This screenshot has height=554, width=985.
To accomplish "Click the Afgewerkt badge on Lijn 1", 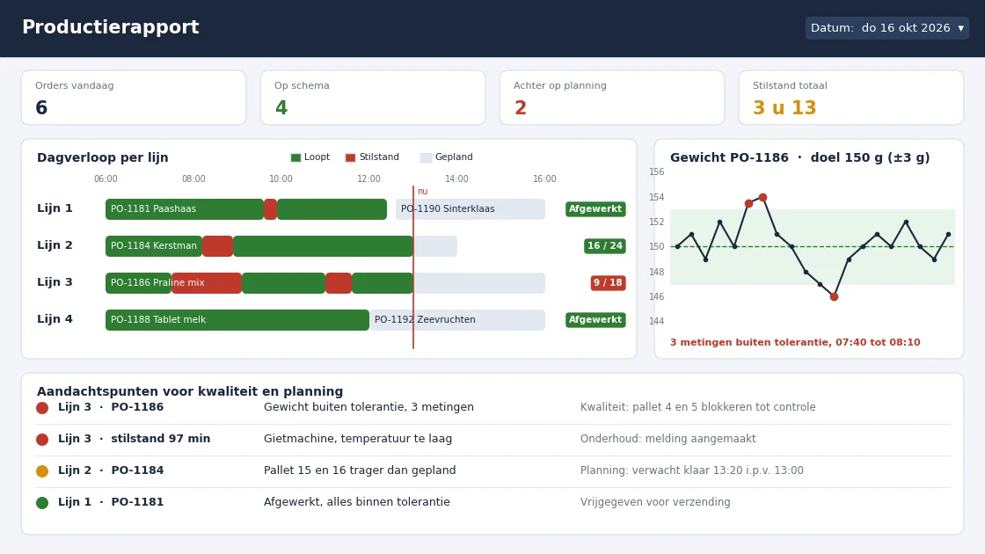I will (x=595, y=209).
